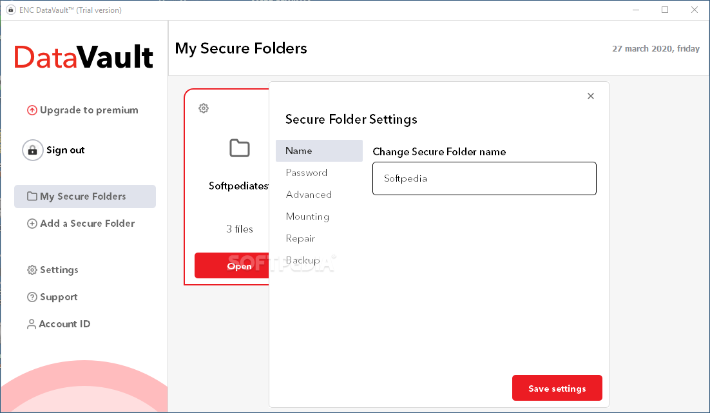
Task: Focus the Secure Folder name field
Action: [484, 178]
